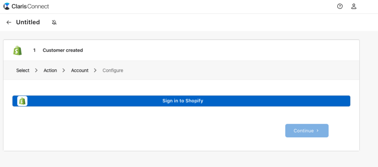This screenshot has width=378, height=167.
Task: Click the Shopify icon inside the sign-in bar
Action: (23, 101)
